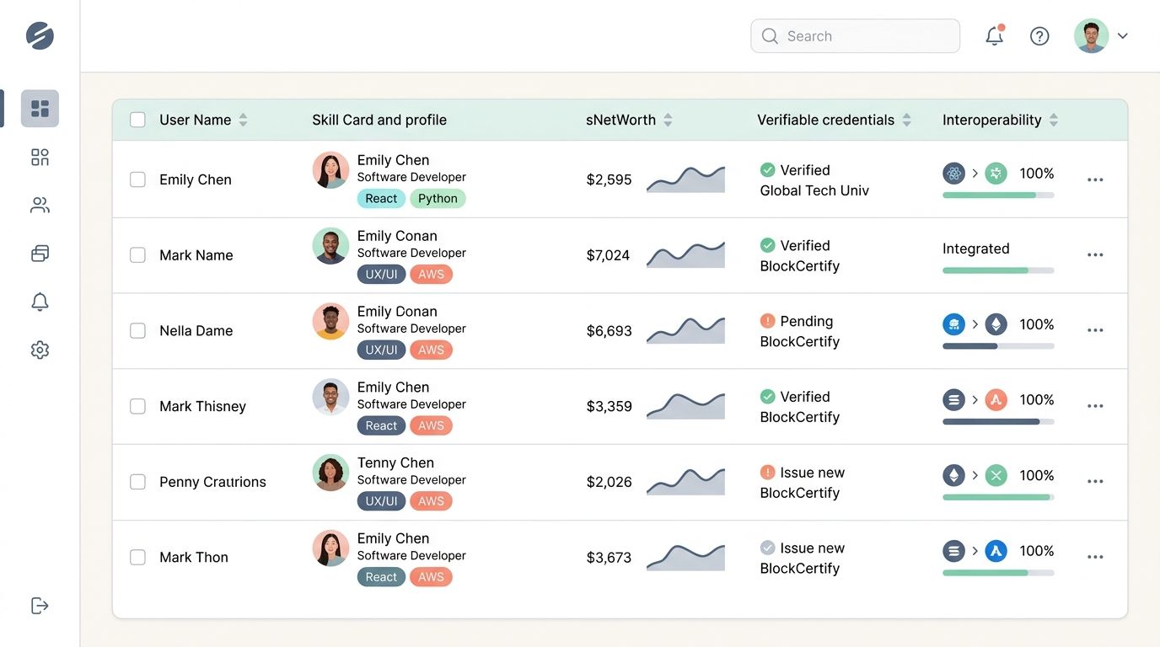Open more options for Mark Name row
The image size is (1160, 647).
1095,255
